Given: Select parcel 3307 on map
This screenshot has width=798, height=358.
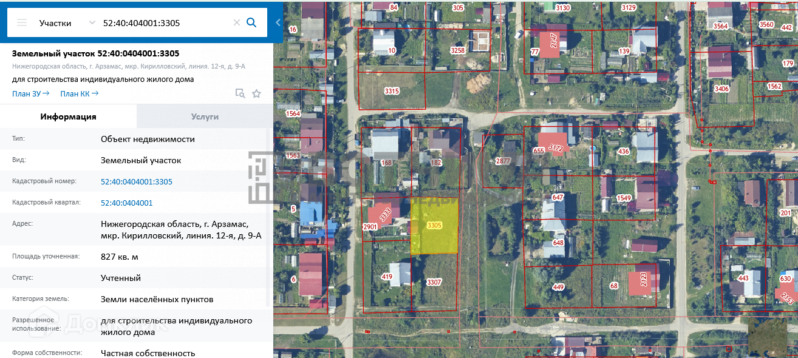Looking at the screenshot, I should click(434, 282).
